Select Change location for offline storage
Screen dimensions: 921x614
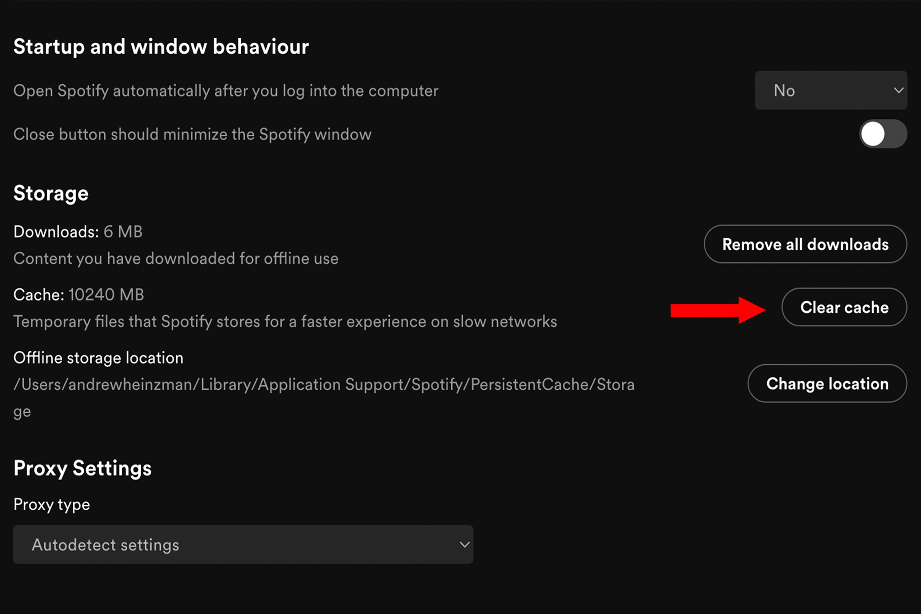[x=826, y=384]
